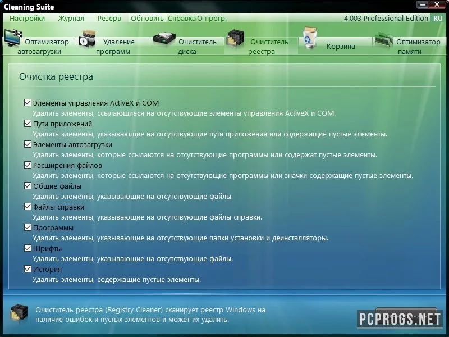Toggle the Элементы автозагрузки checkbox
This screenshot has height=337, width=449.
click(28, 144)
